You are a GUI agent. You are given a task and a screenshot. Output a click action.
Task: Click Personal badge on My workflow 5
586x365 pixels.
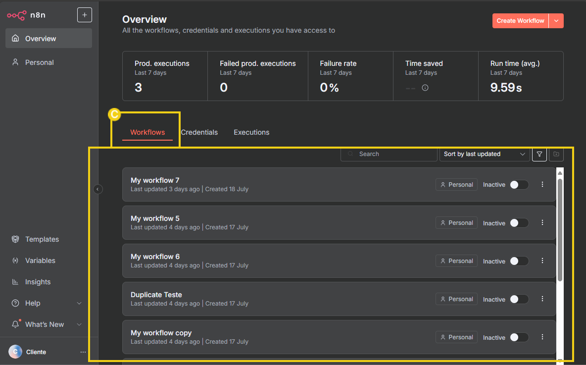click(x=456, y=222)
